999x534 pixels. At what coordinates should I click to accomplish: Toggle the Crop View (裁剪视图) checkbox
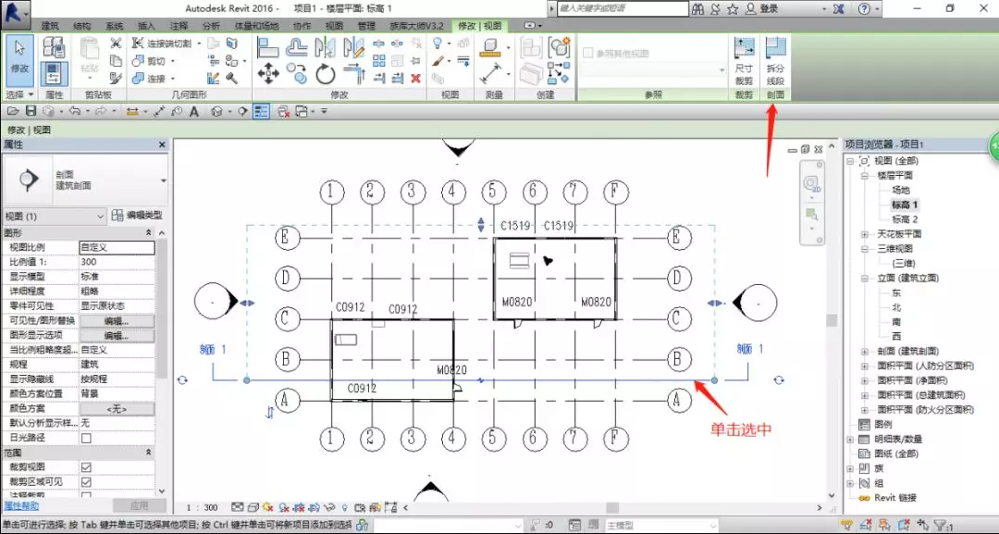[x=87, y=467]
